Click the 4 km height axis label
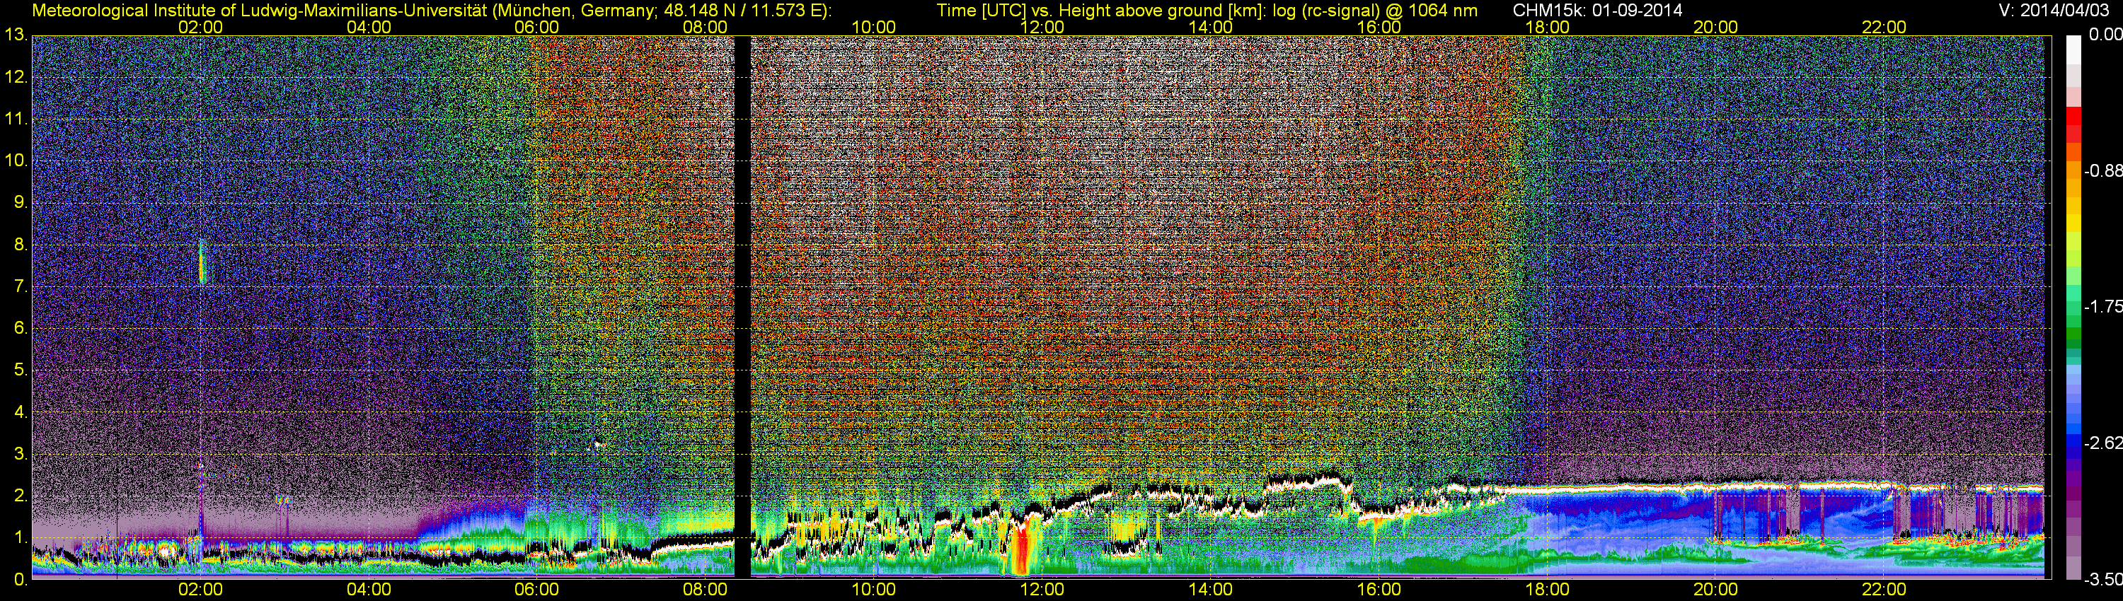This screenshot has height=601, width=2123. pos(20,412)
